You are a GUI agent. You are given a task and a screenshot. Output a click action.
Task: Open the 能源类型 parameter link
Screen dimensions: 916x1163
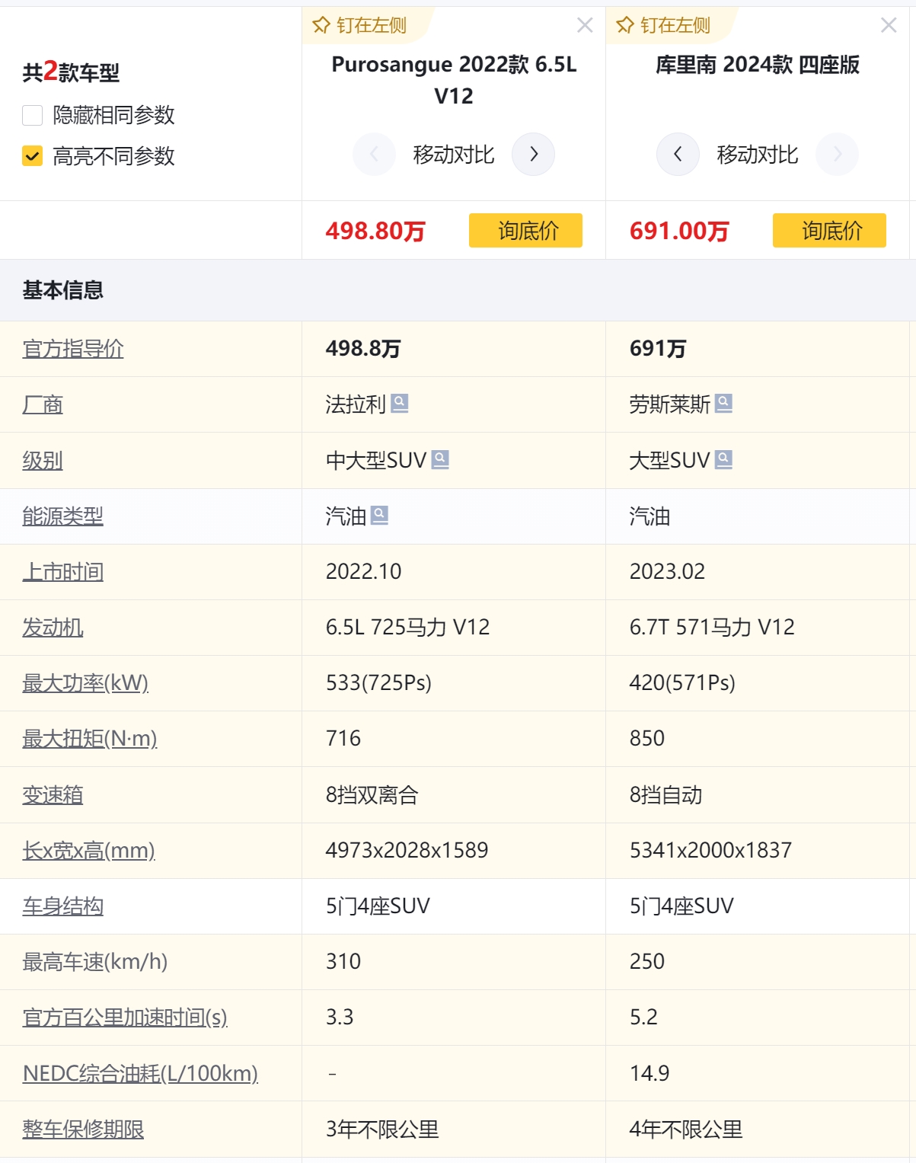[x=62, y=516]
